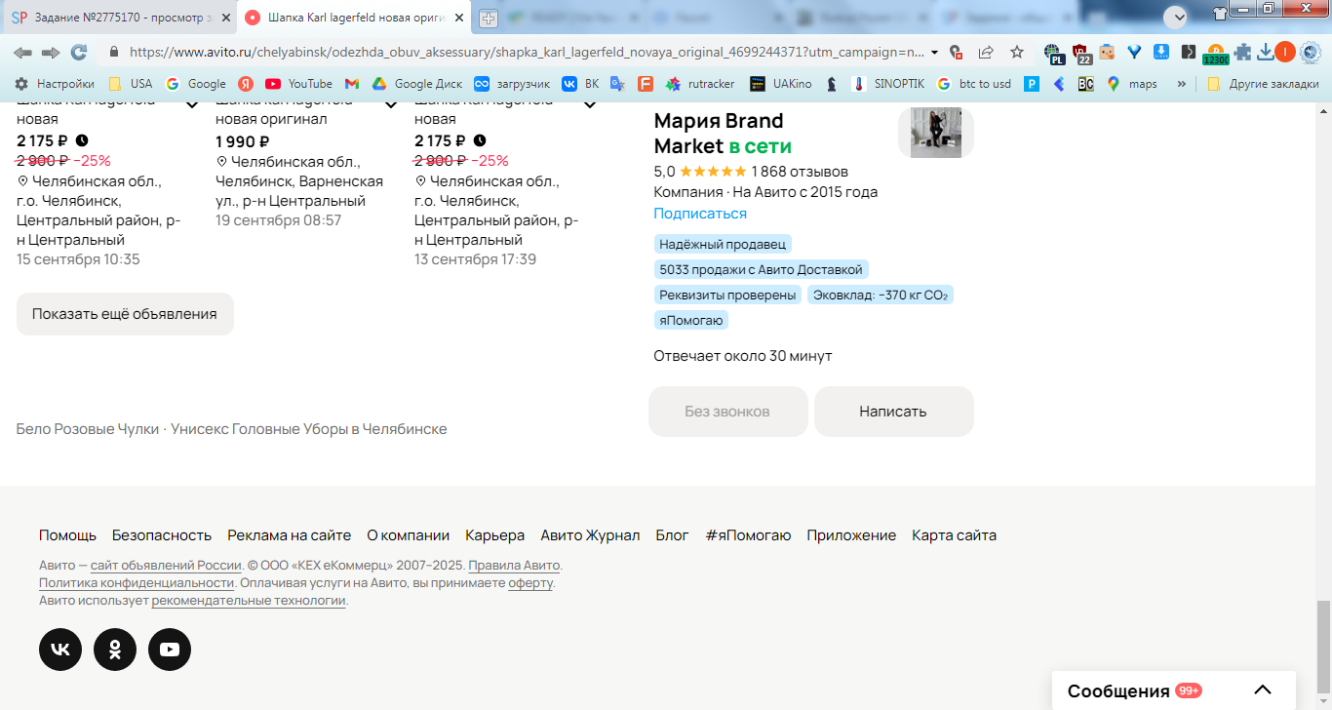The width and height of the screenshot is (1332, 710).
Task: Open the YouTube social icon in footer
Action: tap(170, 650)
